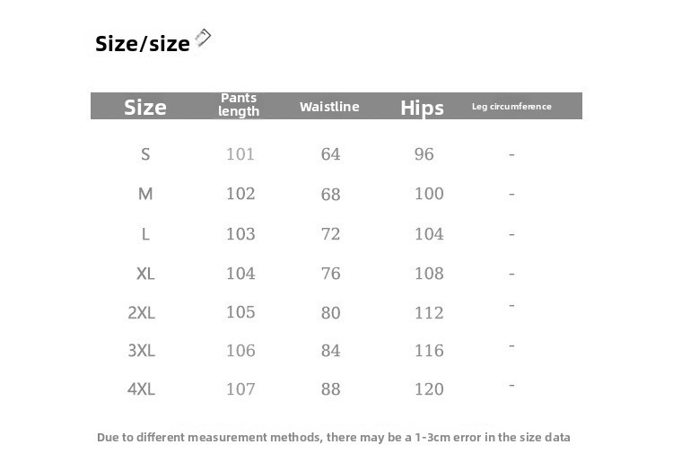Click the measurement error note at the bottom
Image resolution: width=673 pixels, height=462 pixels.
click(334, 438)
